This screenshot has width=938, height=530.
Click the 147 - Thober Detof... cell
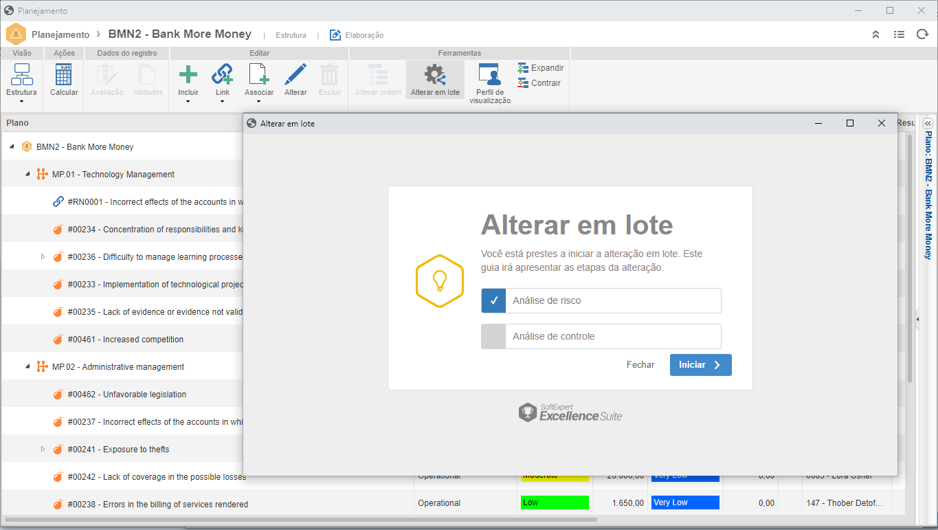pos(845,503)
